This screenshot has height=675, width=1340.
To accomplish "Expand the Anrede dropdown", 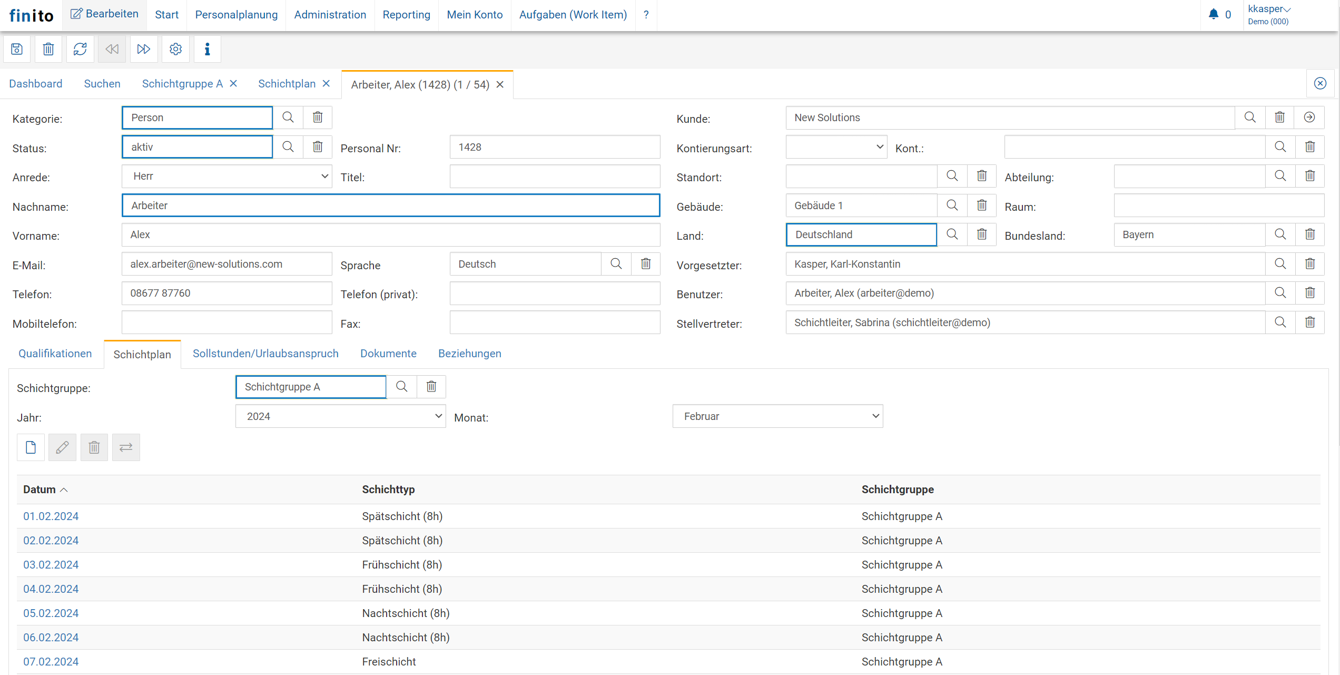I will coord(226,177).
